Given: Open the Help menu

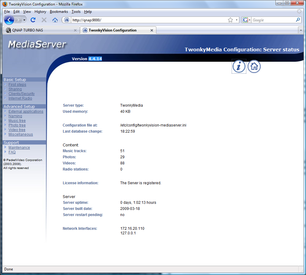Looking at the screenshot, I should pyautogui.click(x=88, y=12).
